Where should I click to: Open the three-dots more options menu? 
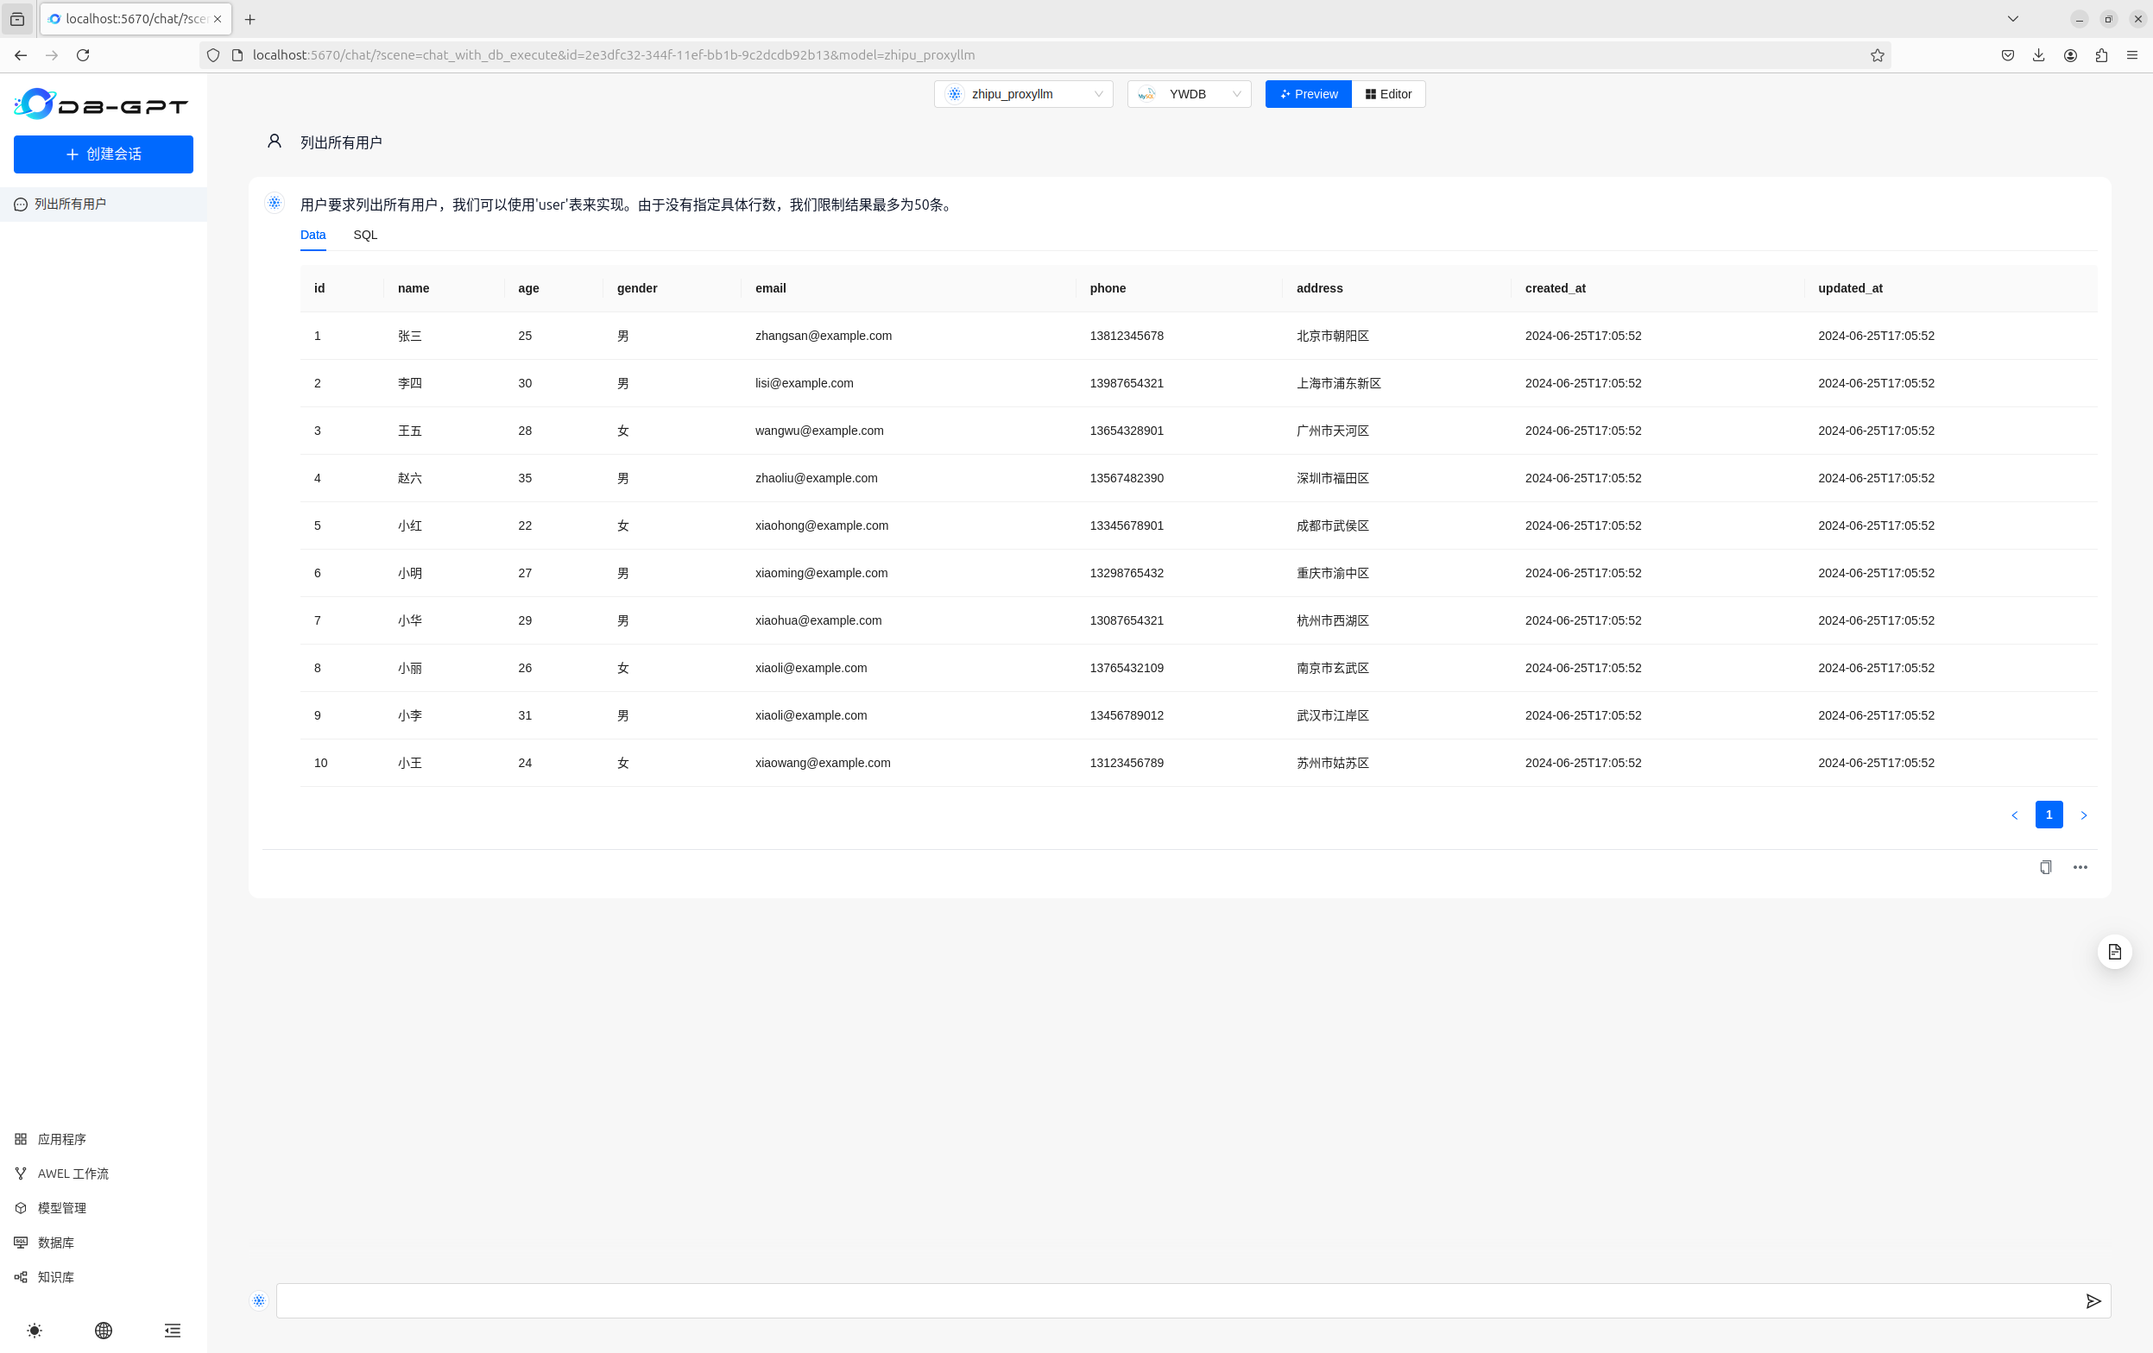(2080, 867)
